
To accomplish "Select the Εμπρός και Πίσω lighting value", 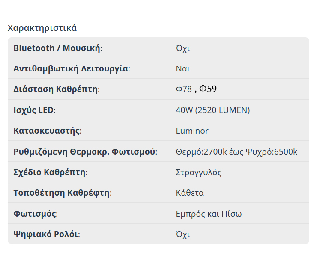I will click(209, 214).
